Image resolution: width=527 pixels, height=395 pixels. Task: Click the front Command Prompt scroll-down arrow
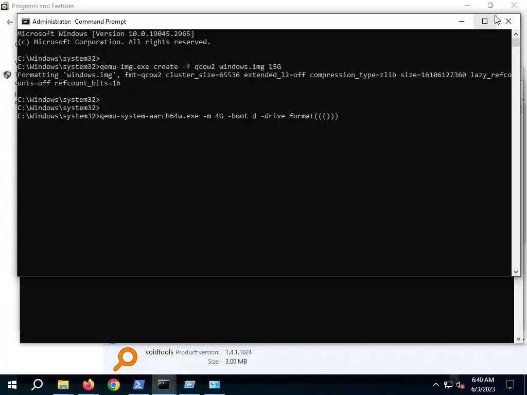point(516,272)
